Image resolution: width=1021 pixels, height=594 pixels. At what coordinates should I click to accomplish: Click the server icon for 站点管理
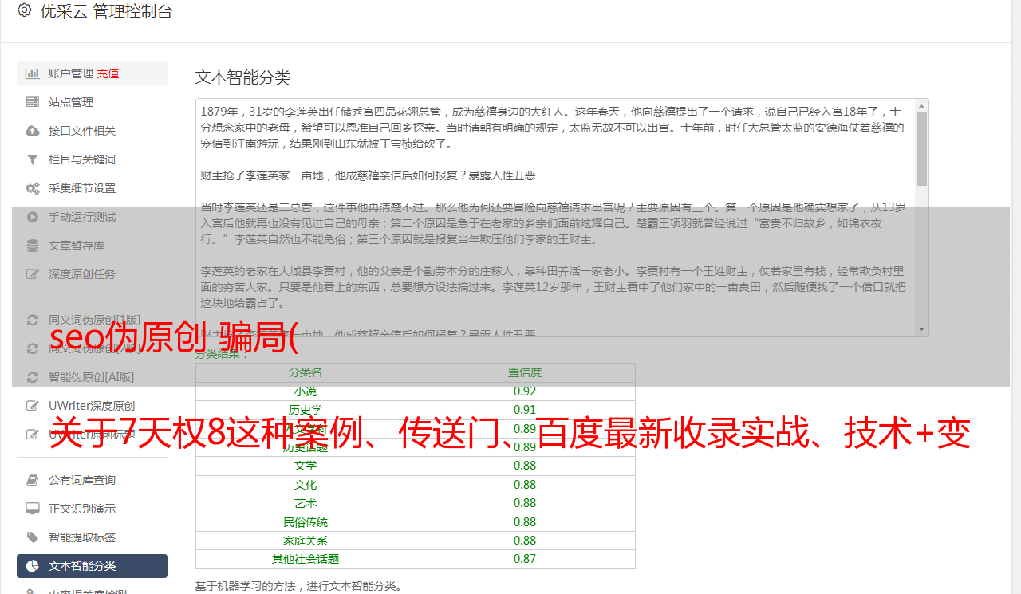coord(33,102)
